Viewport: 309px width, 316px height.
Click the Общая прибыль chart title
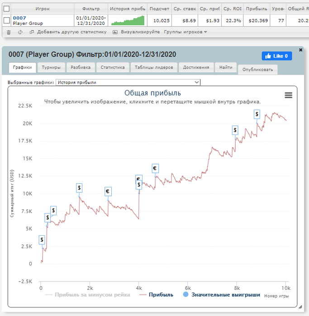(152, 93)
